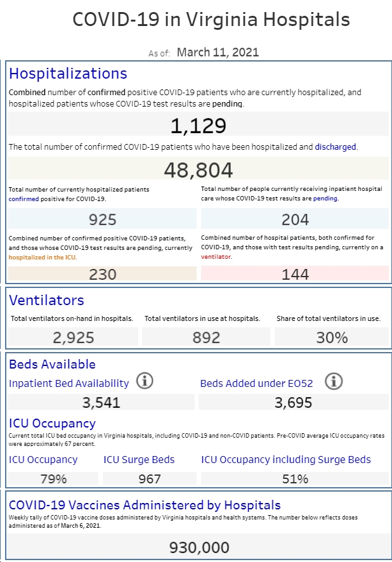392x562 pixels.
Task: Click the 925 confirmed positive count box
Action: 103,219
